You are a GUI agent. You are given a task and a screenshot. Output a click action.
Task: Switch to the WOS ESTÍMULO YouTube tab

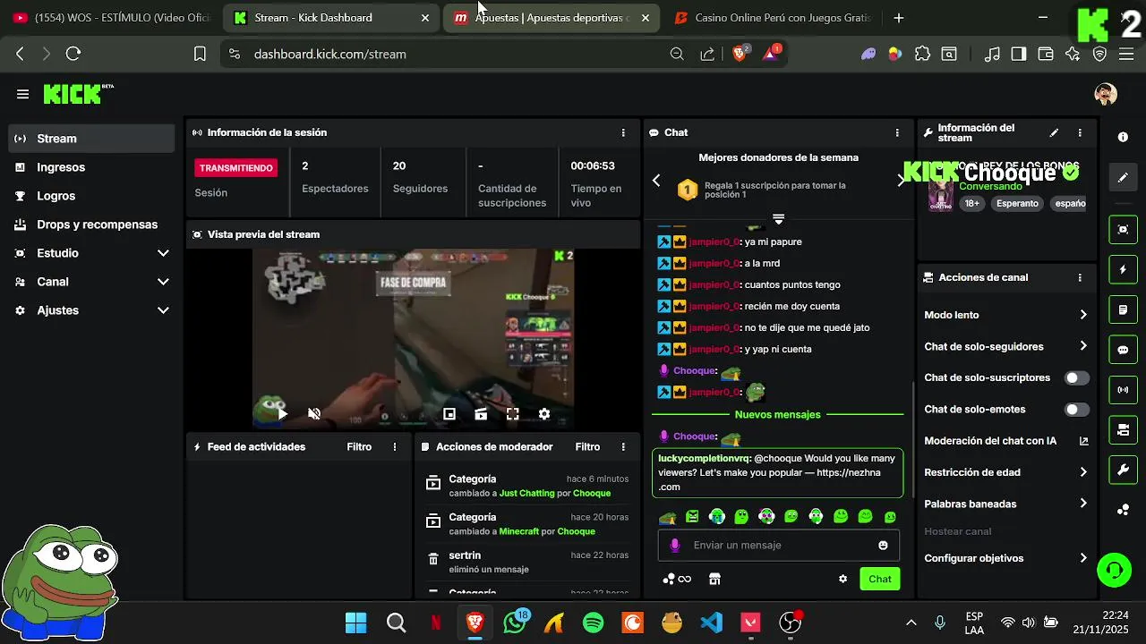point(112,18)
